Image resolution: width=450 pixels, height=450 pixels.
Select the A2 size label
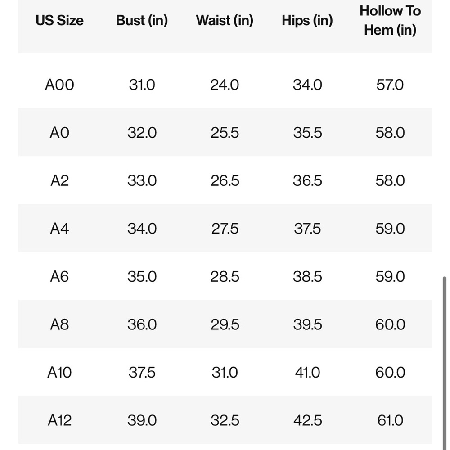(59, 181)
